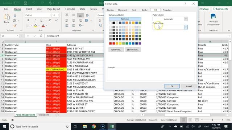The image size is (232, 130).
Task: Click the Fill Effects button
Action: 116,50
